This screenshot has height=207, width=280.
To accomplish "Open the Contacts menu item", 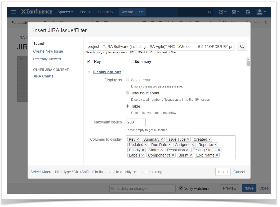I will pyautogui.click(x=105, y=12).
